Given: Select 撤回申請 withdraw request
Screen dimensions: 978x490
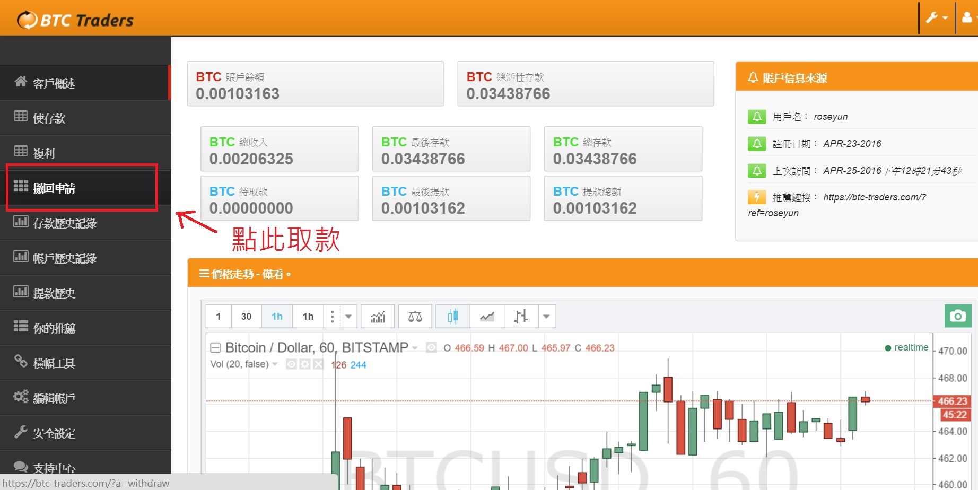Looking at the screenshot, I should [x=85, y=188].
